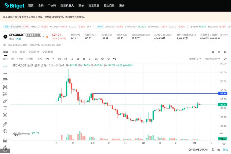
Task: Select the trend line drawing tool
Action: (x=5, y=73)
